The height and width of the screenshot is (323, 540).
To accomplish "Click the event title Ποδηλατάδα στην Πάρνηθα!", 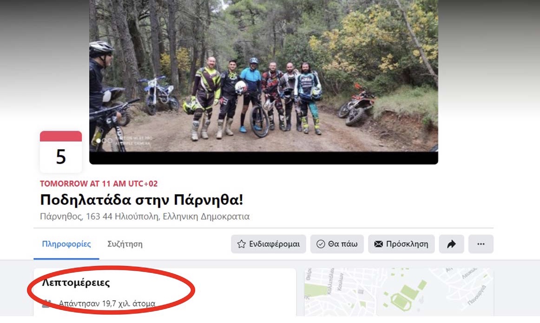I will [142, 200].
